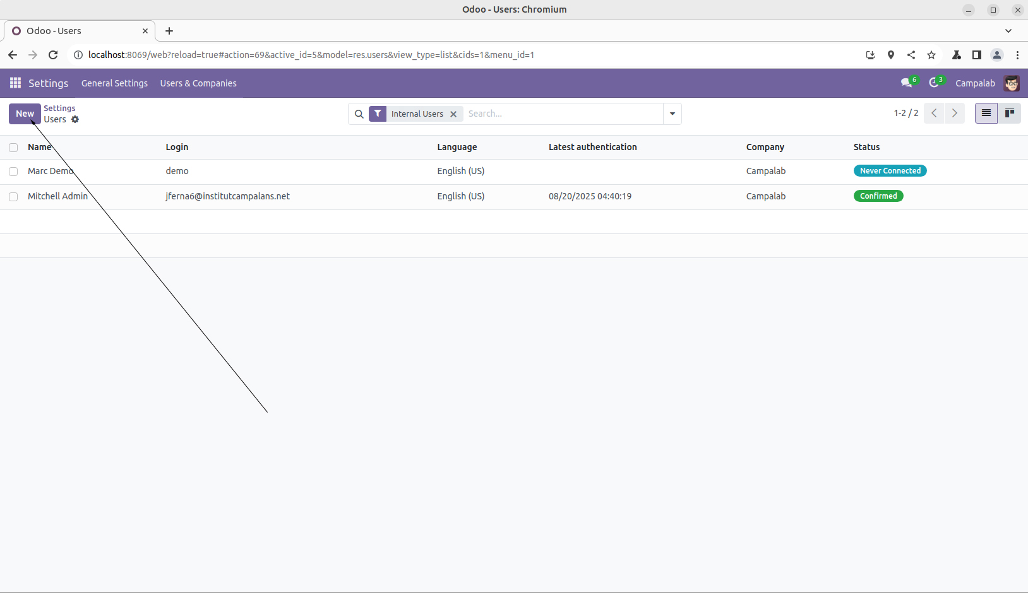1028x593 pixels.
Task: Click the search magnifier icon
Action: [x=359, y=114]
